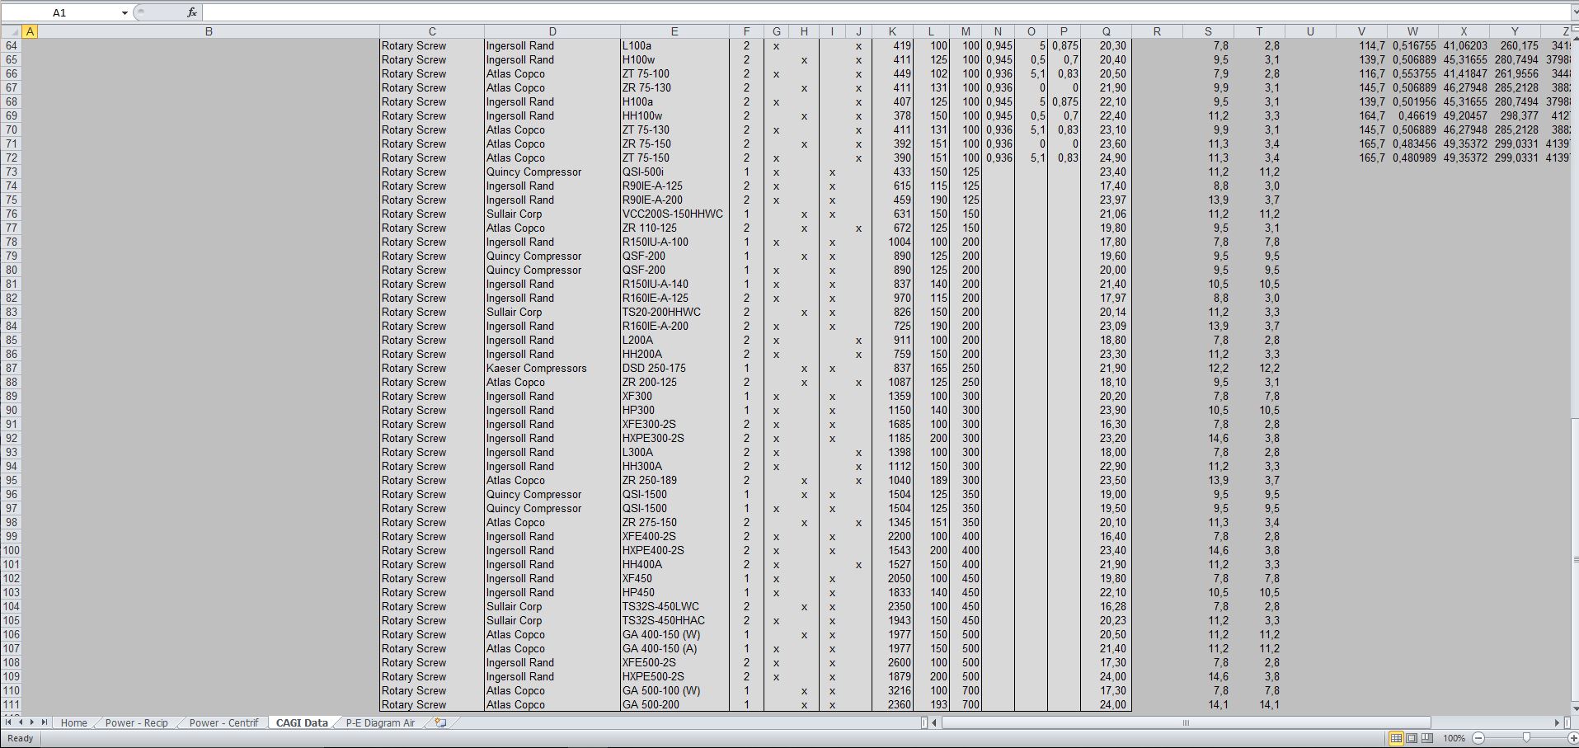
Task: Select the cell R150IU-A-140
Action: pyautogui.click(x=674, y=284)
